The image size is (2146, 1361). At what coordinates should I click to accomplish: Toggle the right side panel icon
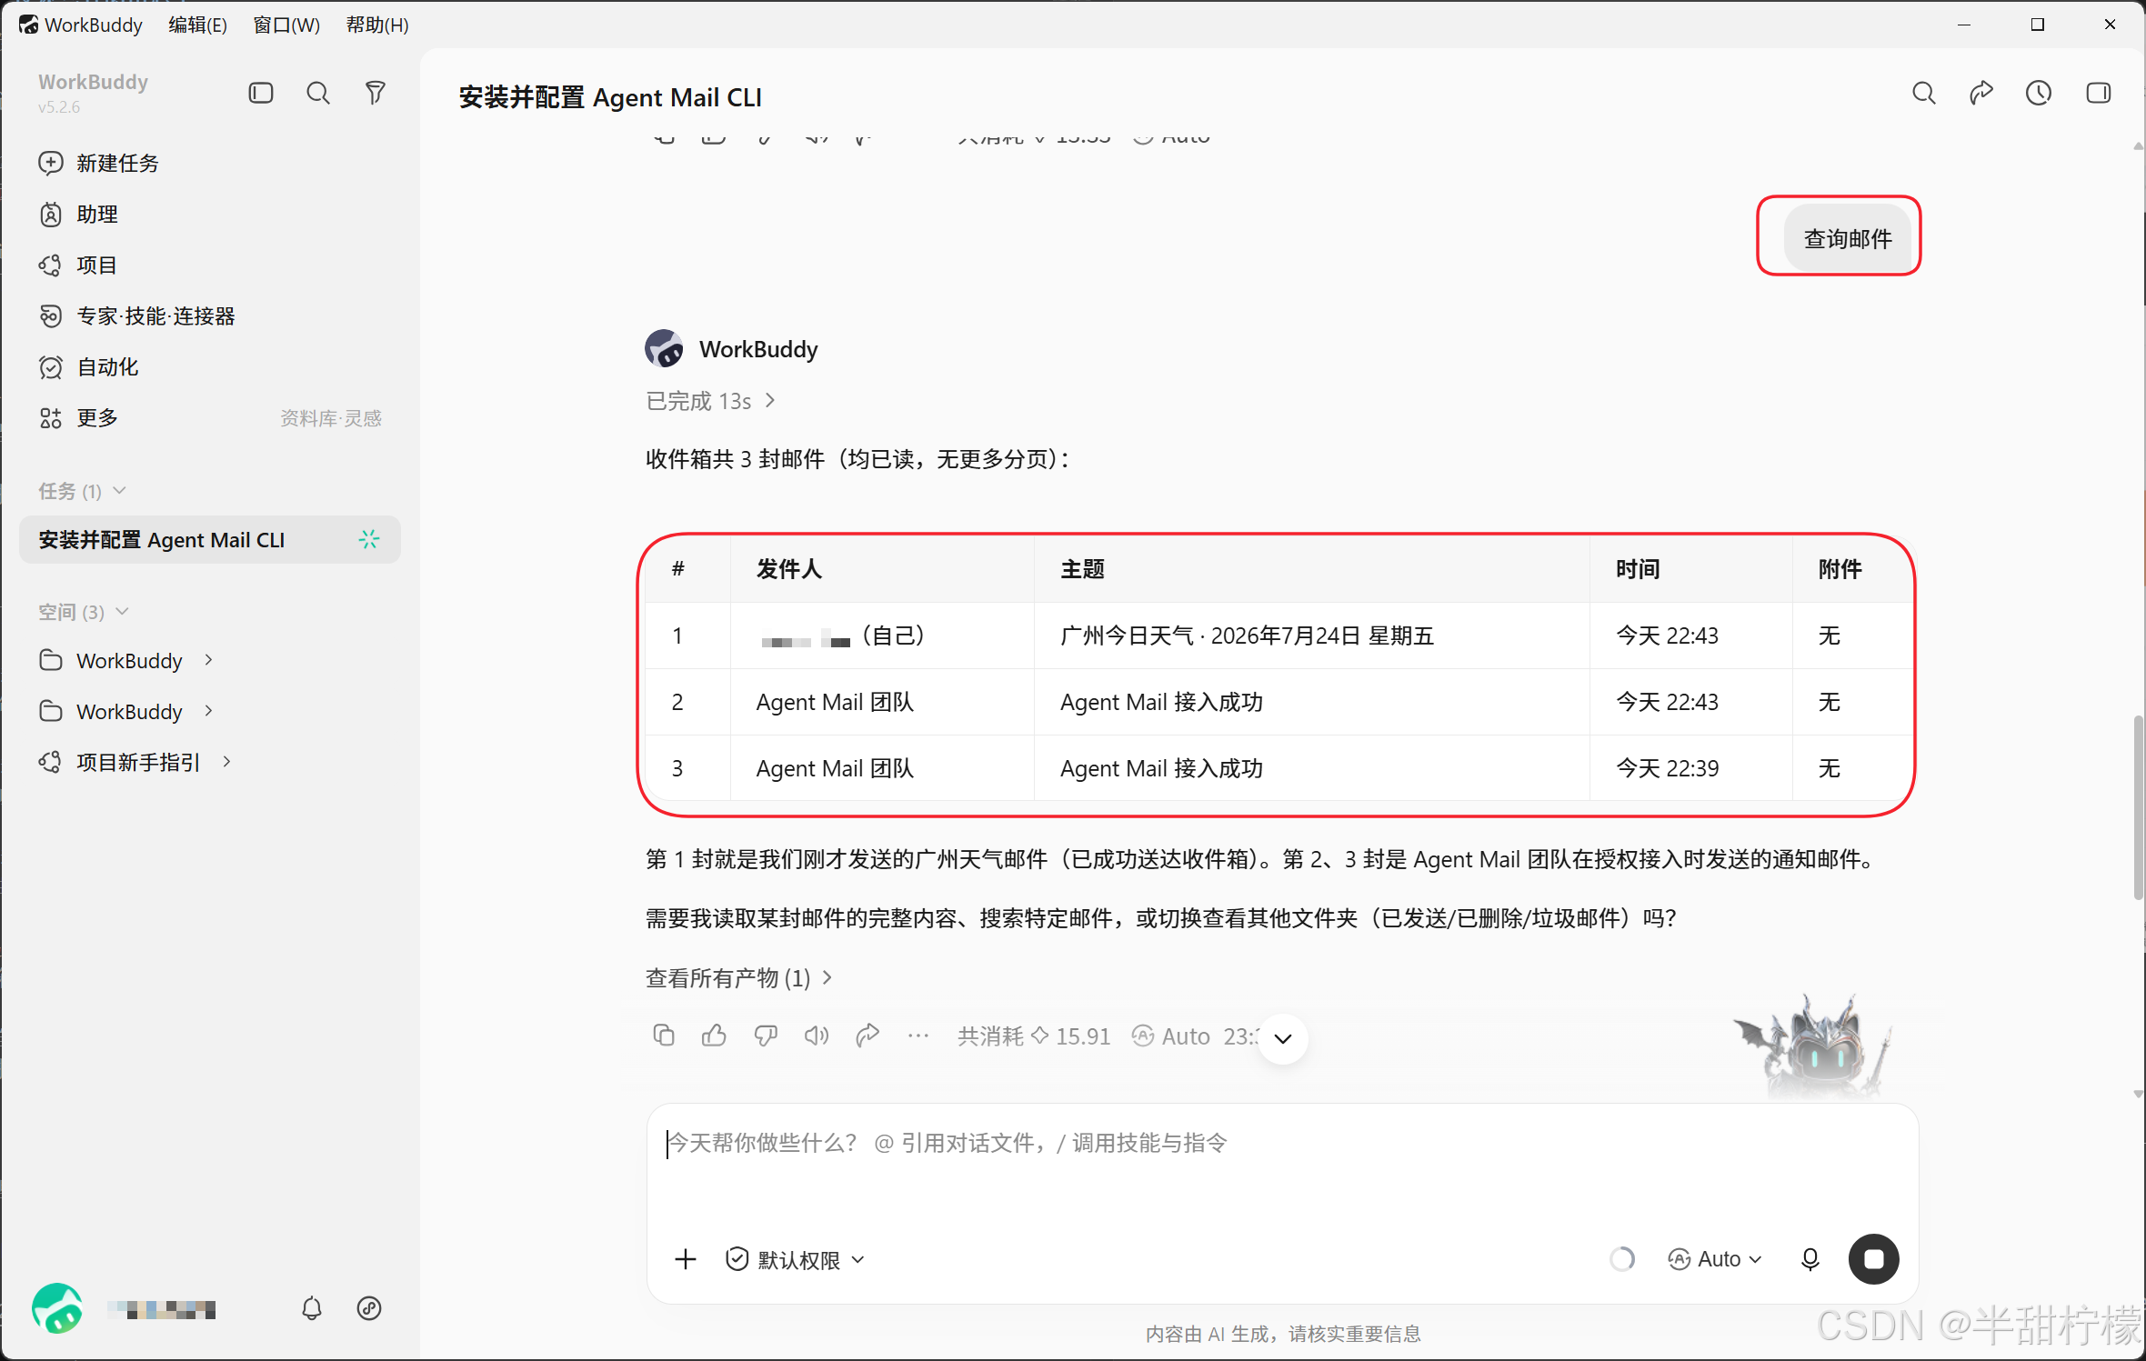pyautogui.click(x=2099, y=93)
